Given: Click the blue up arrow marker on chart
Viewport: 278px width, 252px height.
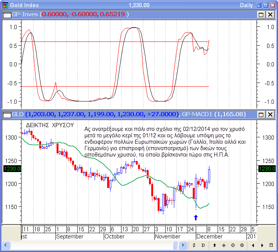Looking at the screenshot, I should [195, 217].
